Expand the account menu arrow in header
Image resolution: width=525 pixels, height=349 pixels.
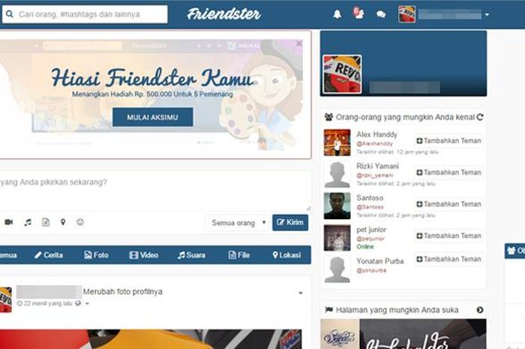[487, 15]
